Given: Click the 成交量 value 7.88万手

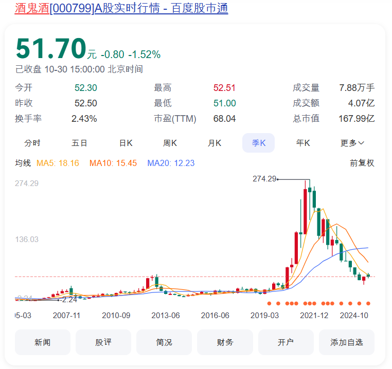Looking at the screenshot, I should coord(357,88).
